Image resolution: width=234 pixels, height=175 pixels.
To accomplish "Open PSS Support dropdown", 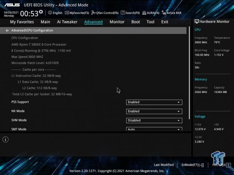I will pyautogui.click(x=154, y=102).
